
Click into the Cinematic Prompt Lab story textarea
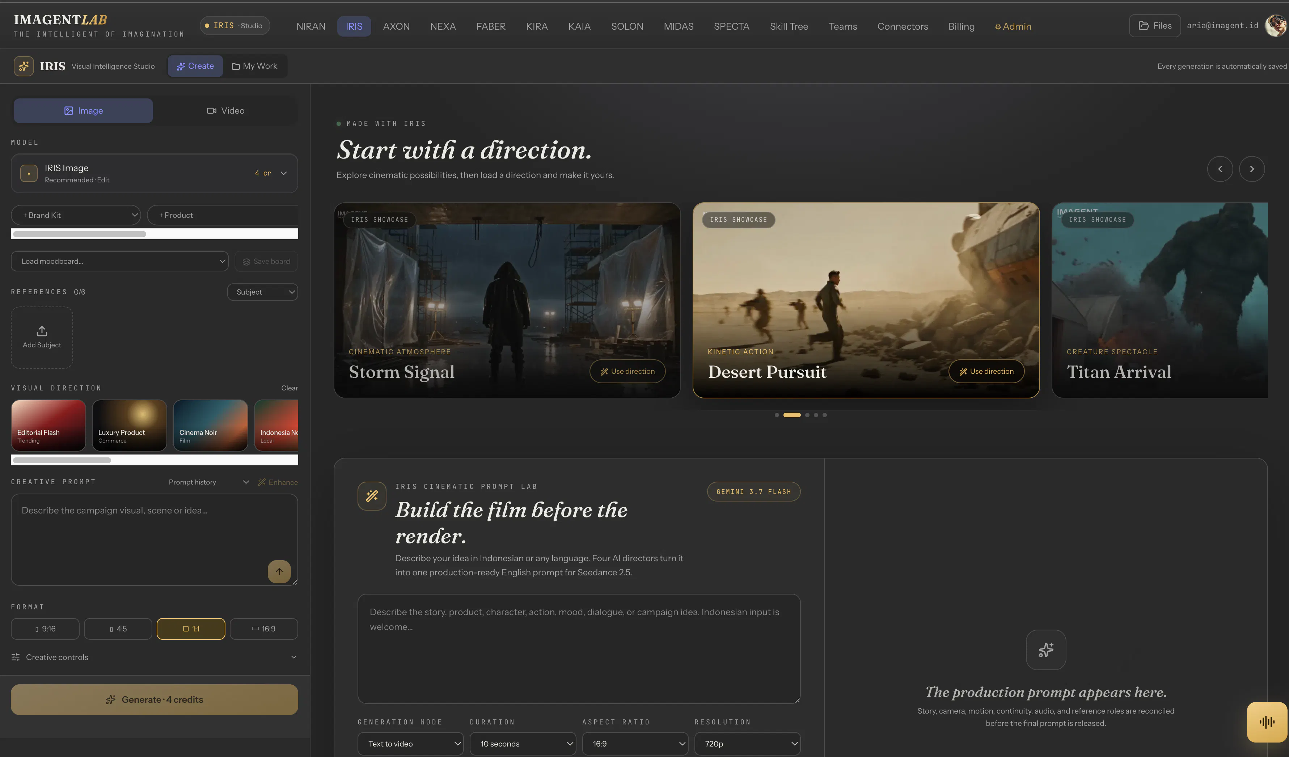coord(579,648)
